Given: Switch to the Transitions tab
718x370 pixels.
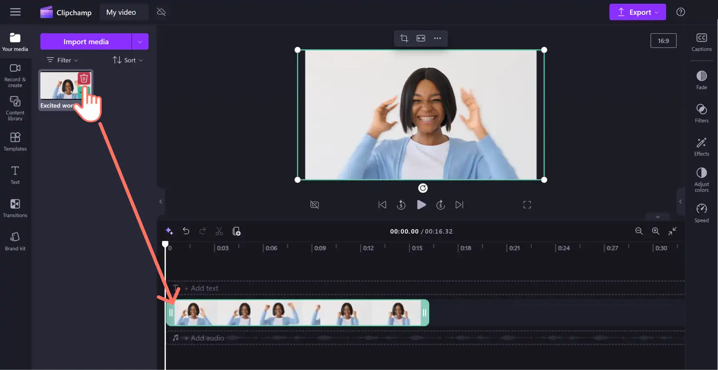Looking at the screenshot, I should coord(15,208).
